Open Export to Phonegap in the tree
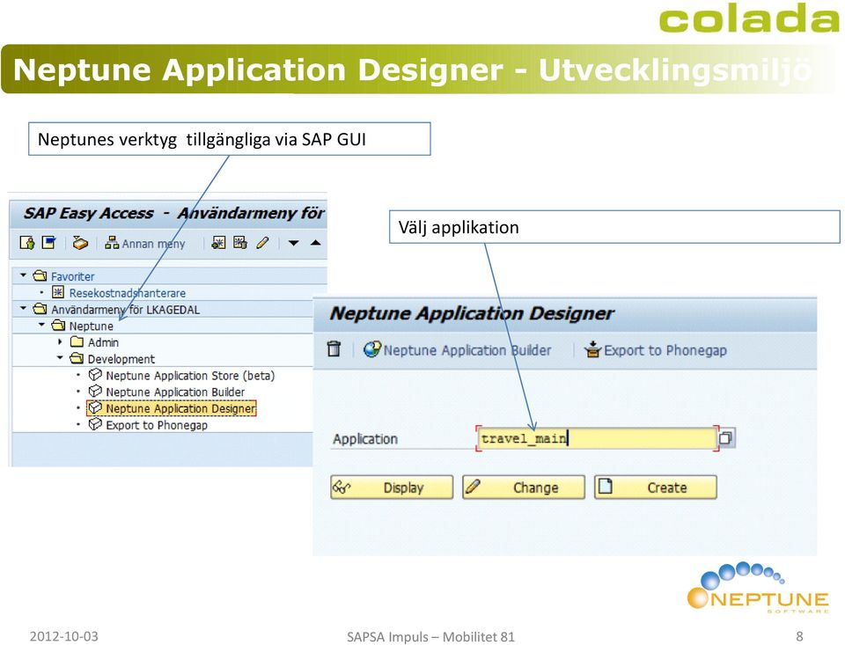This screenshot has height=645, width=845. [x=157, y=425]
